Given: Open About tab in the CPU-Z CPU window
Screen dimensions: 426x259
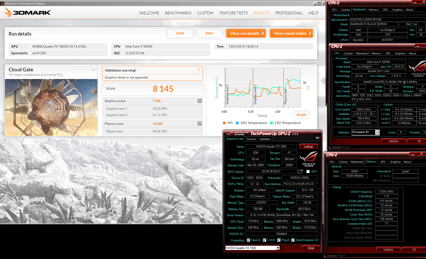Looking at the screenshot, I should coord(412,53).
